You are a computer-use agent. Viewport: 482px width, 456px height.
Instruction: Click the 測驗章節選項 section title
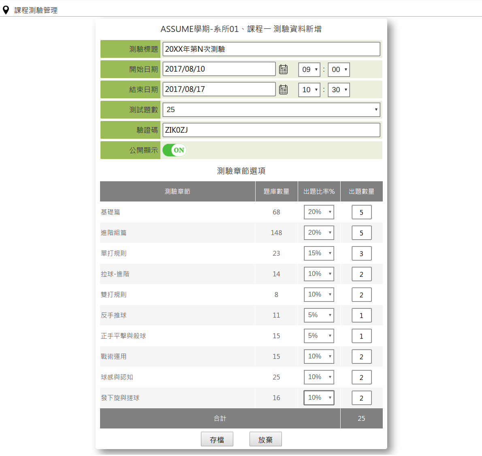click(241, 171)
